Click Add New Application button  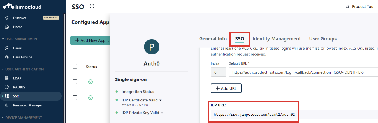(x=90, y=40)
